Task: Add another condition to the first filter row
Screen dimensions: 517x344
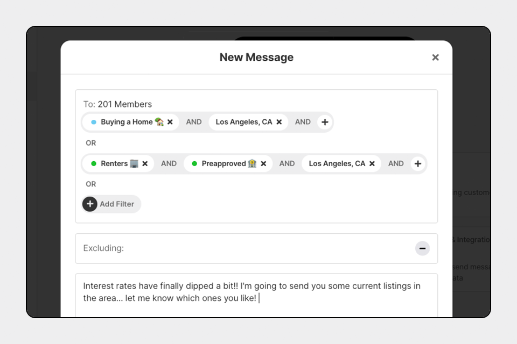Action: click(x=325, y=122)
